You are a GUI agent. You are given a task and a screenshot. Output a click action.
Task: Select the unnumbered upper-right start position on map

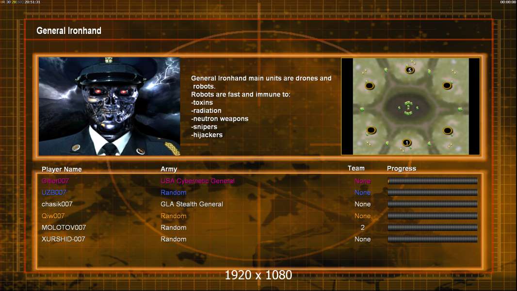pyautogui.click(x=447, y=86)
